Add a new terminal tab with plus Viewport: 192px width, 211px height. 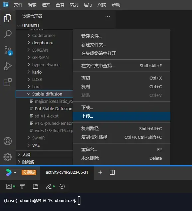click(100, 172)
